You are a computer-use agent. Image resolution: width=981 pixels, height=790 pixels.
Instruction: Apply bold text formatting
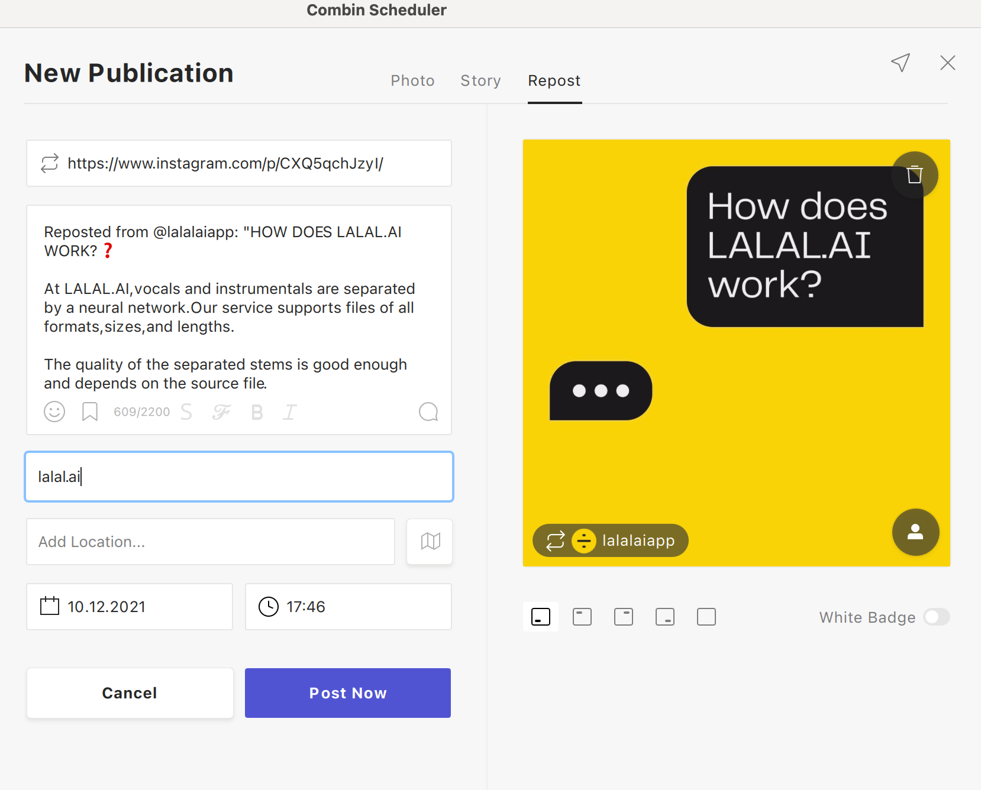[x=257, y=412]
